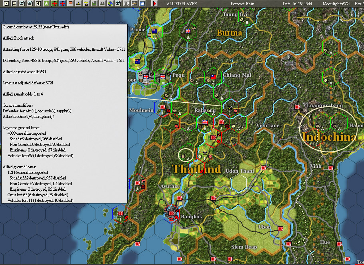364x265 pixels.
Task: Select the Australian flag unit near Prome
Action: pyautogui.click(x=154, y=31)
